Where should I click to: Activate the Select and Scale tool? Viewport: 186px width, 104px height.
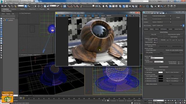[x=45, y=6]
